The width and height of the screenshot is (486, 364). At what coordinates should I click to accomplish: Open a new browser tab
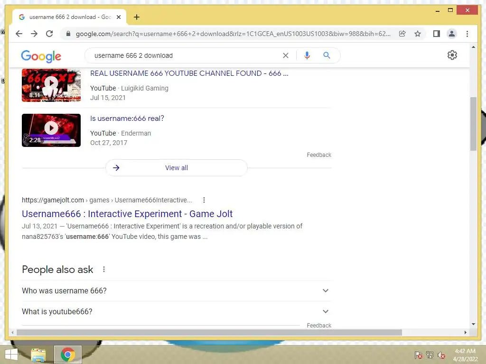click(x=137, y=17)
